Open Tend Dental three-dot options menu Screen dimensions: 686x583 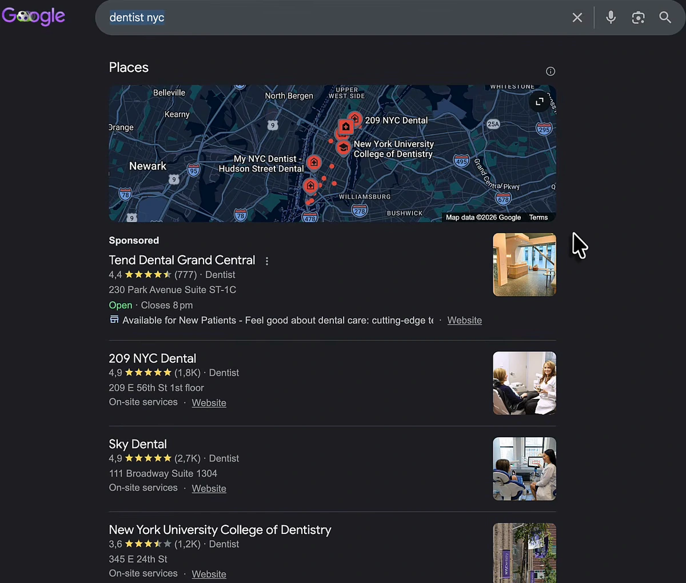click(x=266, y=261)
